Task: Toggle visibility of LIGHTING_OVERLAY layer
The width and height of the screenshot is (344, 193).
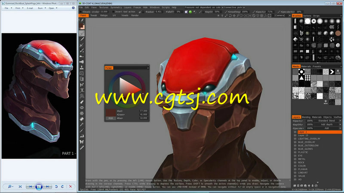Action: pos(295,139)
